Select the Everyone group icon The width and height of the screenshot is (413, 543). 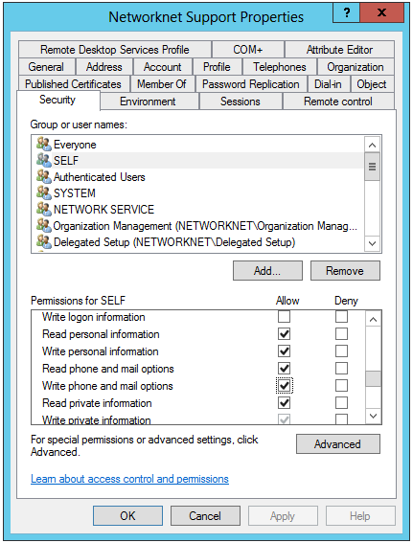coord(44,144)
